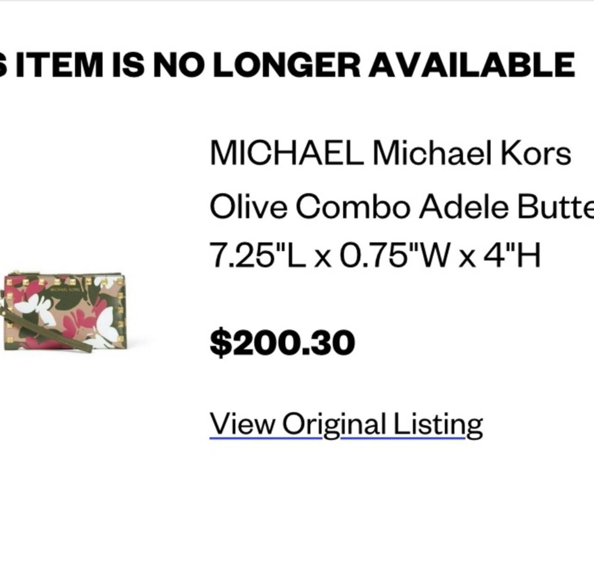Click the word AVAILABLE in the heading

[x=471, y=64]
